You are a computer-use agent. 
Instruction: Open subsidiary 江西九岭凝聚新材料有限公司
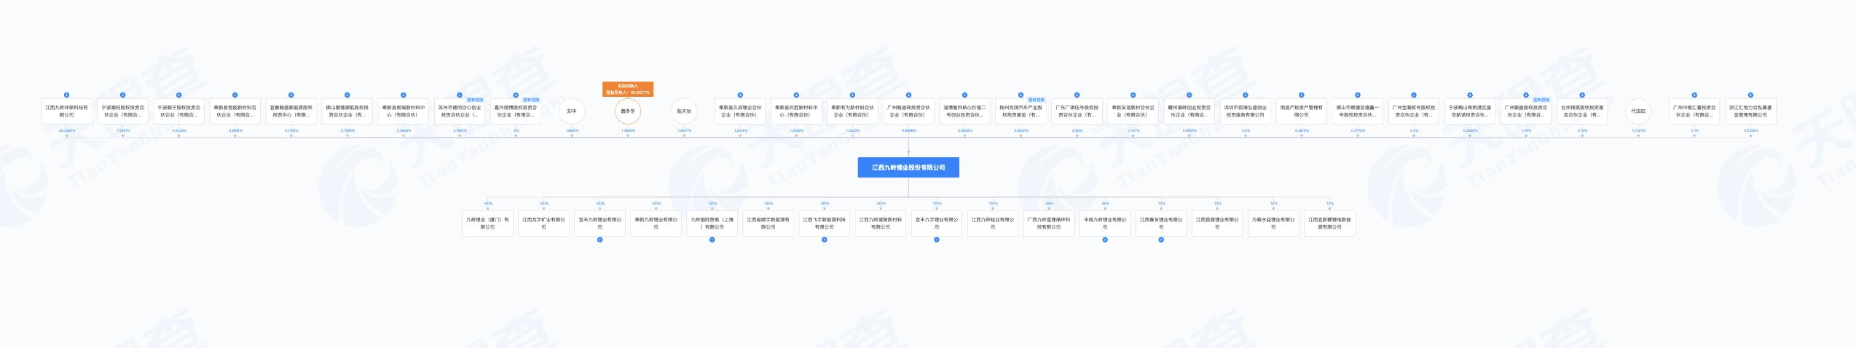[880, 224]
